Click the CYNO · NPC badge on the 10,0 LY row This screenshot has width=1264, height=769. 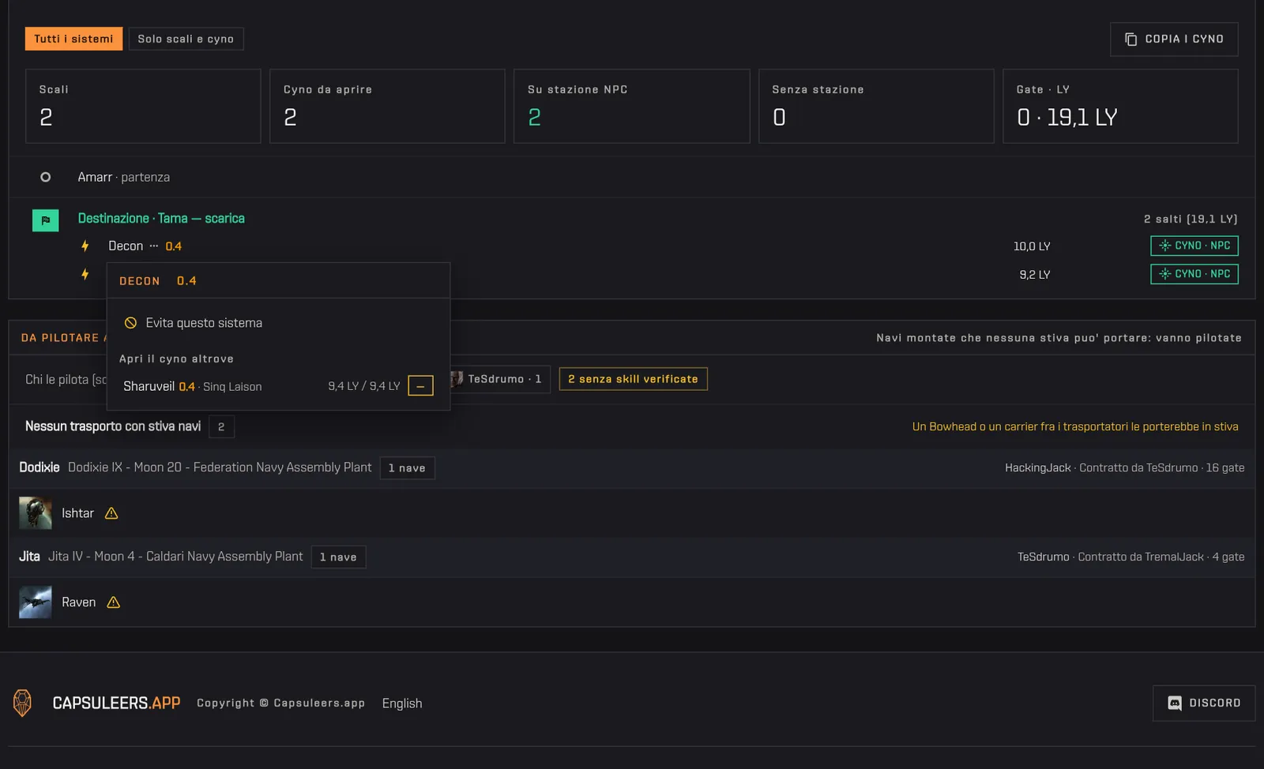[1194, 246]
